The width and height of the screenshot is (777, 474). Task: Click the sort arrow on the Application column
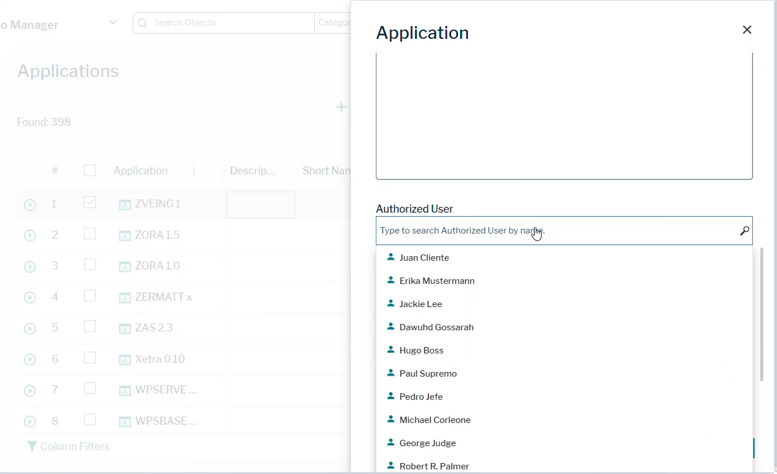(193, 171)
